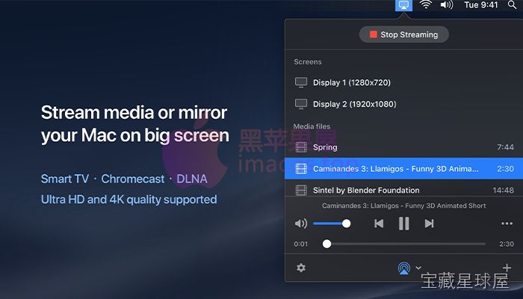This screenshot has height=299, width=523.
Task: Open the AirPlay streaming menu bar icon
Action: [403, 5]
